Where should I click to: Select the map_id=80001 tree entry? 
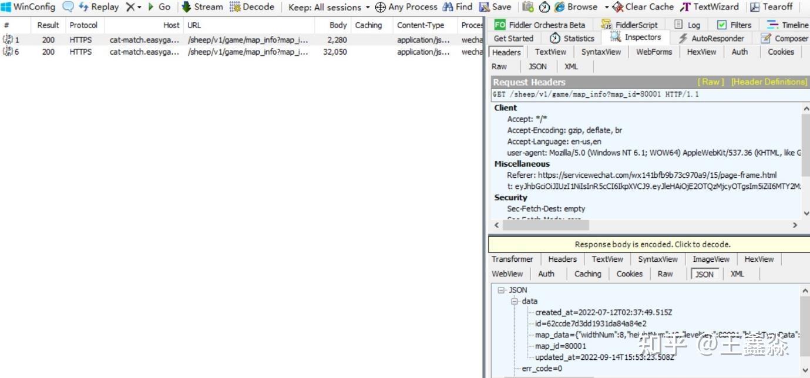tap(560, 346)
